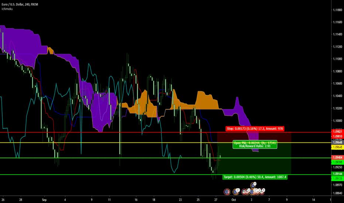Viewport: 344px width, 203px height.
Task: Click the red Stop label of the position
Action: (x=255, y=128)
